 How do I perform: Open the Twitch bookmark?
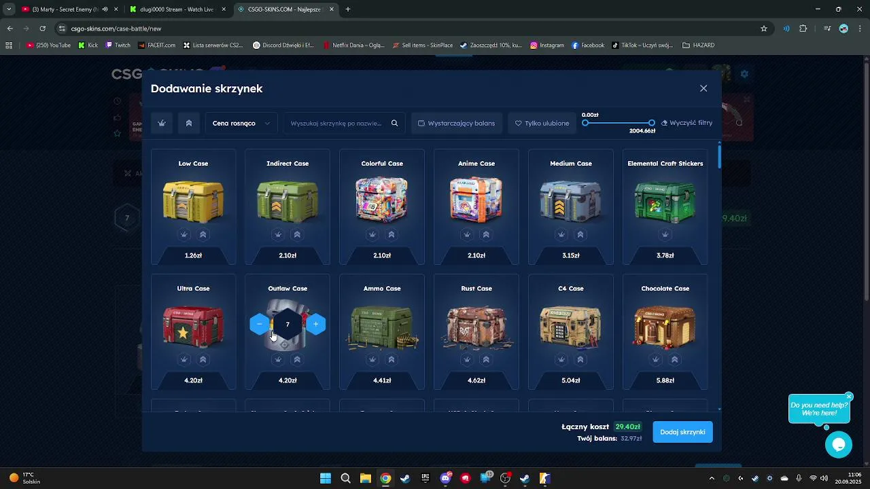pyautogui.click(x=118, y=46)
